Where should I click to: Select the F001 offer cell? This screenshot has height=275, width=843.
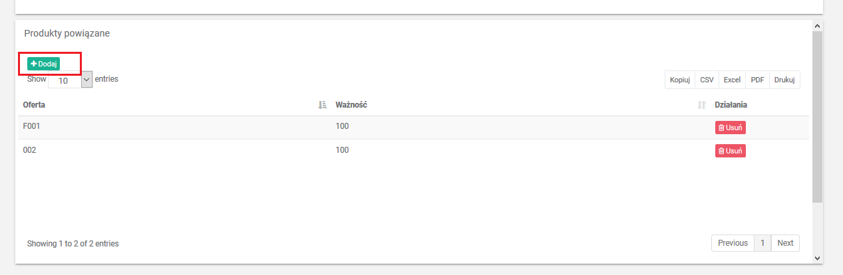click(32, 126)
